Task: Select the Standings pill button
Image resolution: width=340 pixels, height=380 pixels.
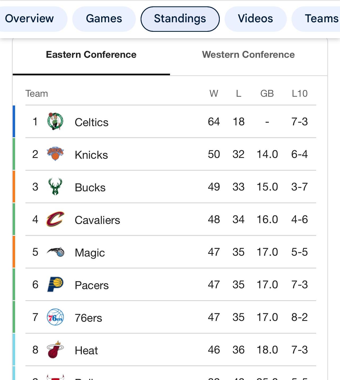Action: pos(180,19)
